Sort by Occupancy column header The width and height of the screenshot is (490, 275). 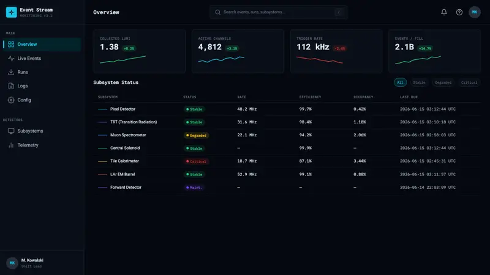click(363, 97)
